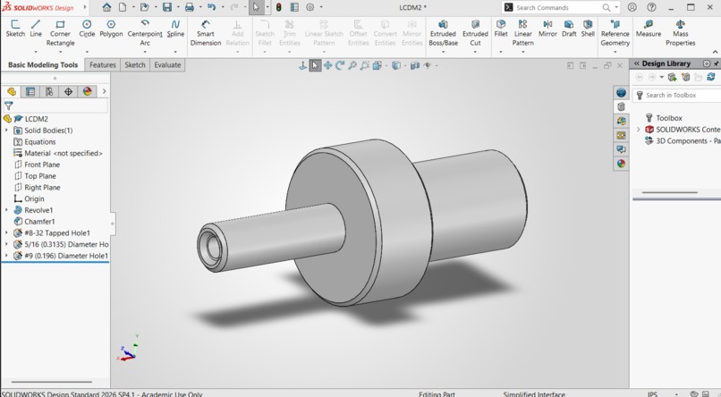721x397 pixels.
Task: Select the Line tool
Action: tap(36, 29)
